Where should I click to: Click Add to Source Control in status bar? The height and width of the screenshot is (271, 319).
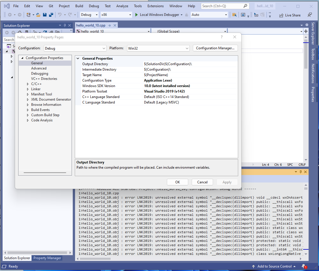click(x=274, y=266)
